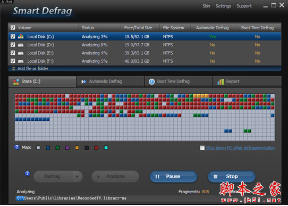
Task: Click the Fragments 805 value
Action: [206, 192]
